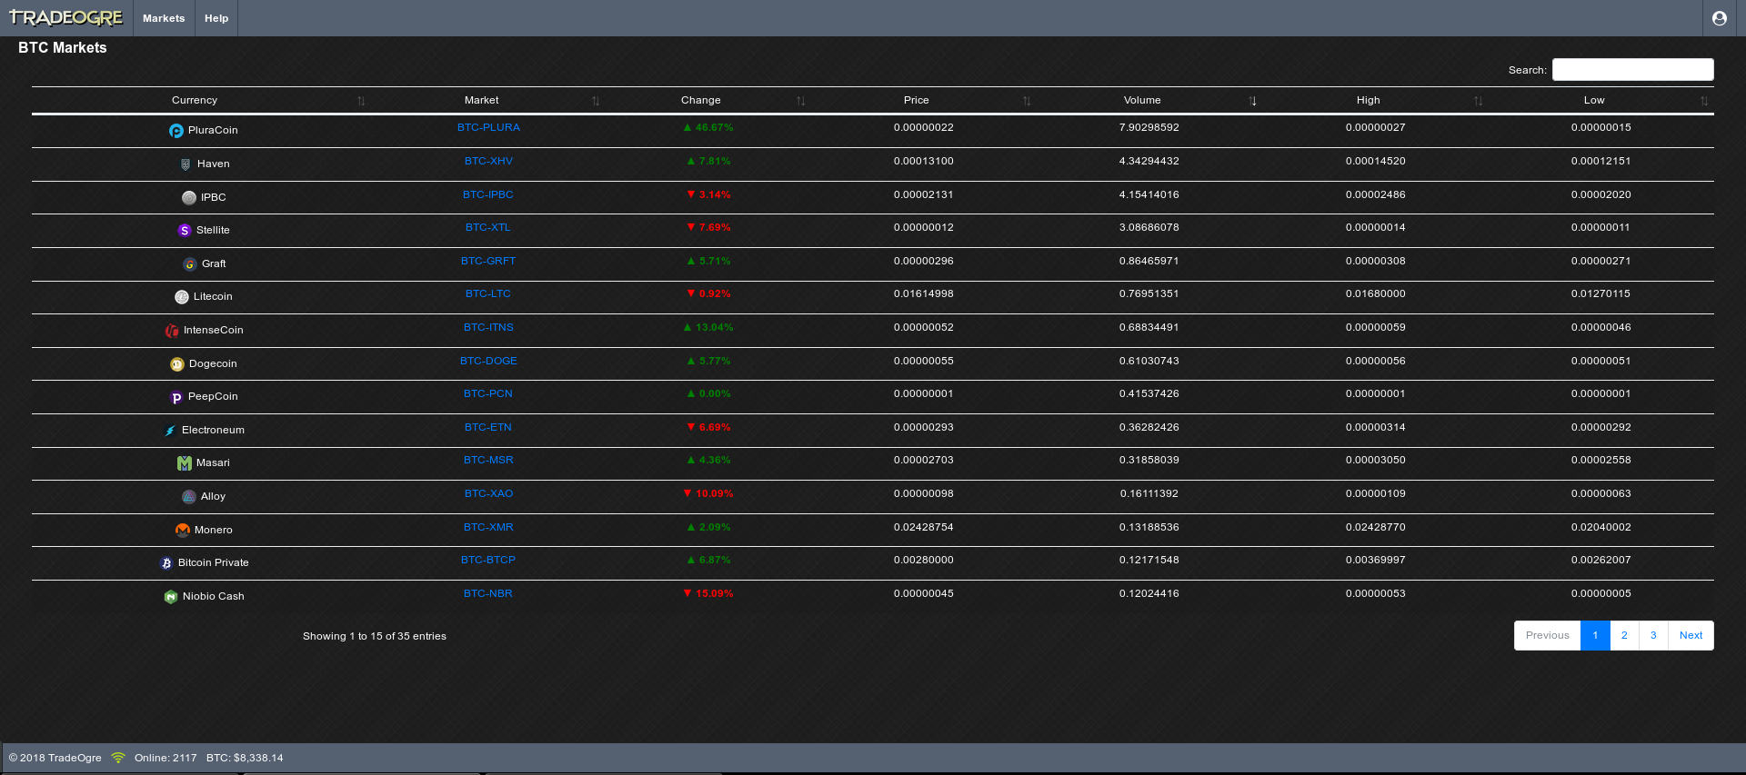Click the Graft coin icon

click(190, 264)
